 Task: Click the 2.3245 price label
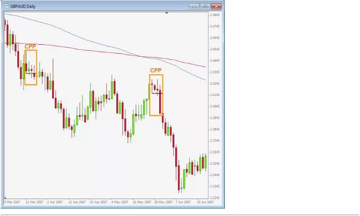click(x=215, y=198)
